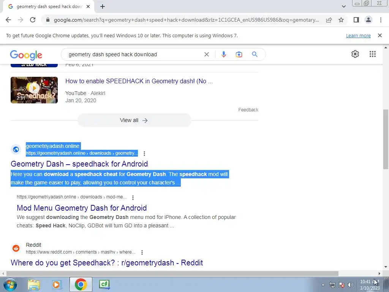This screenshot has height=292, width=389.
Task: Click Learn more about Chrome updates
Action: tap(358, 35)
